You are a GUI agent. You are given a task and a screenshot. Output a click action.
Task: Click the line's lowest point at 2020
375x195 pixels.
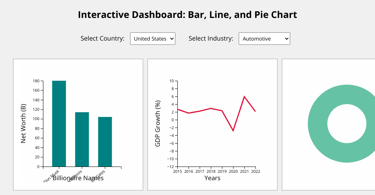tap(233, 131)
